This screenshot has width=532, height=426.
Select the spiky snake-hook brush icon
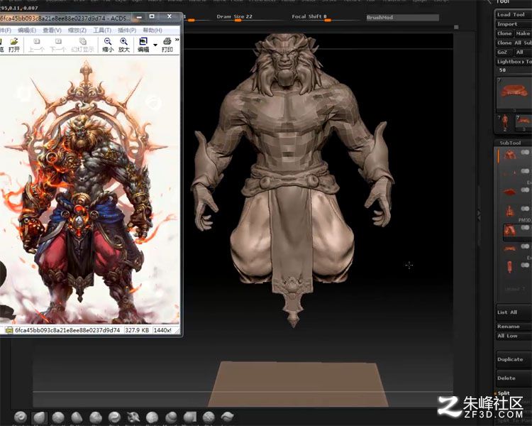click(133, 417)
